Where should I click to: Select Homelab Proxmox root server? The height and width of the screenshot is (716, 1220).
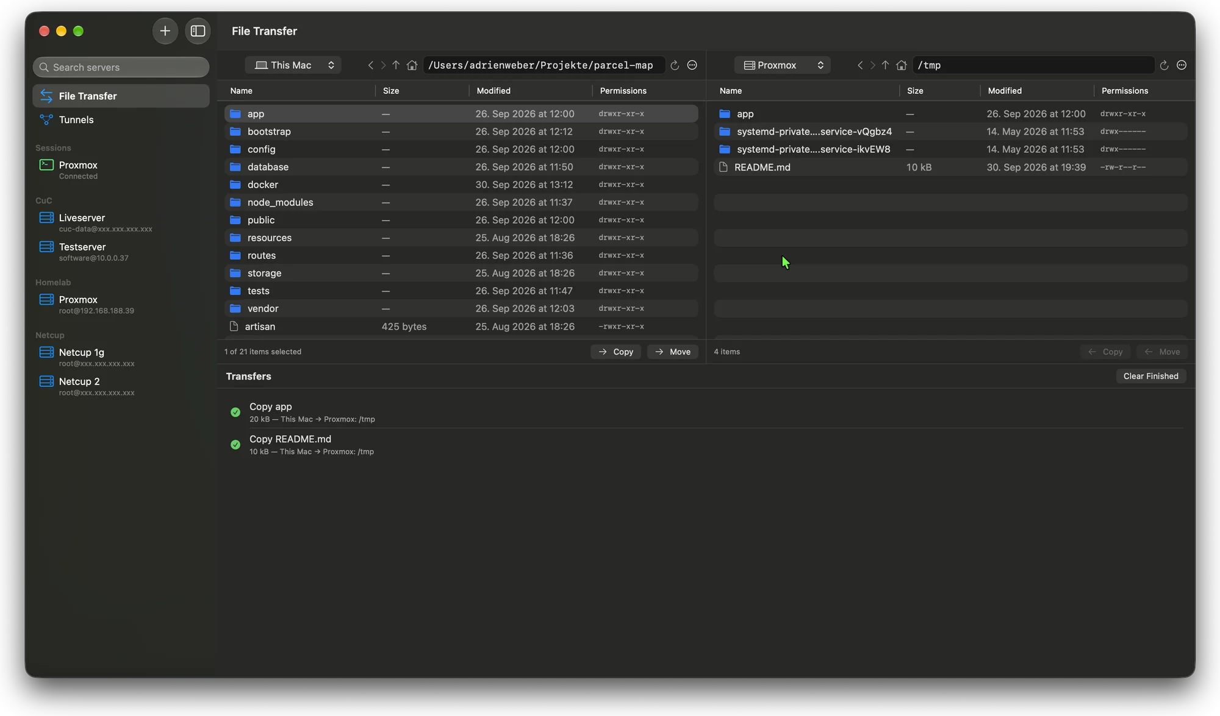tap(121, 305)
